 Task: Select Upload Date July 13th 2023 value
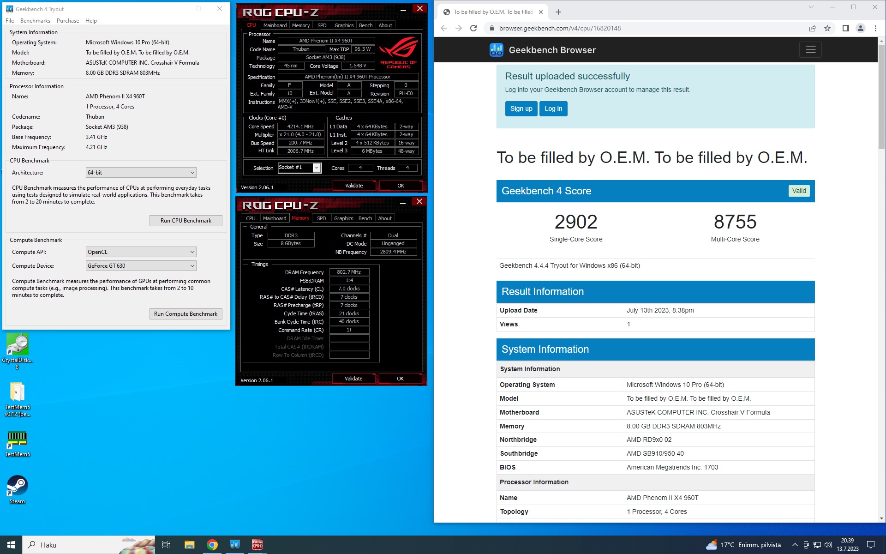tap(660, 310)
